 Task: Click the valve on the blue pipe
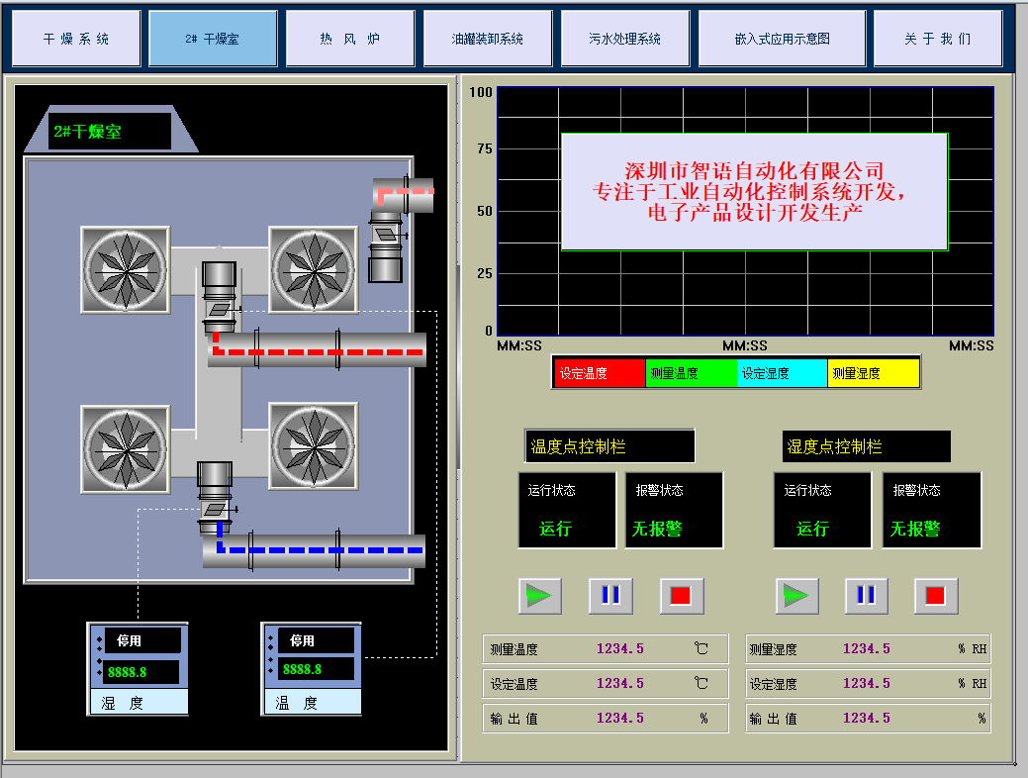[x=216, y=509]
